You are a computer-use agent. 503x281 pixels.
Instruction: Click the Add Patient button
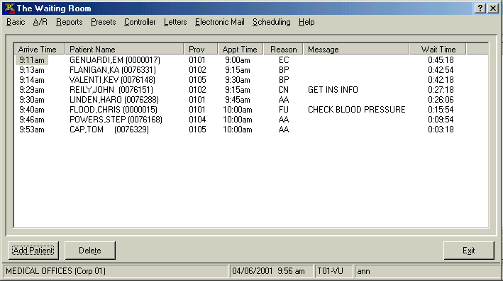point(33,251)
